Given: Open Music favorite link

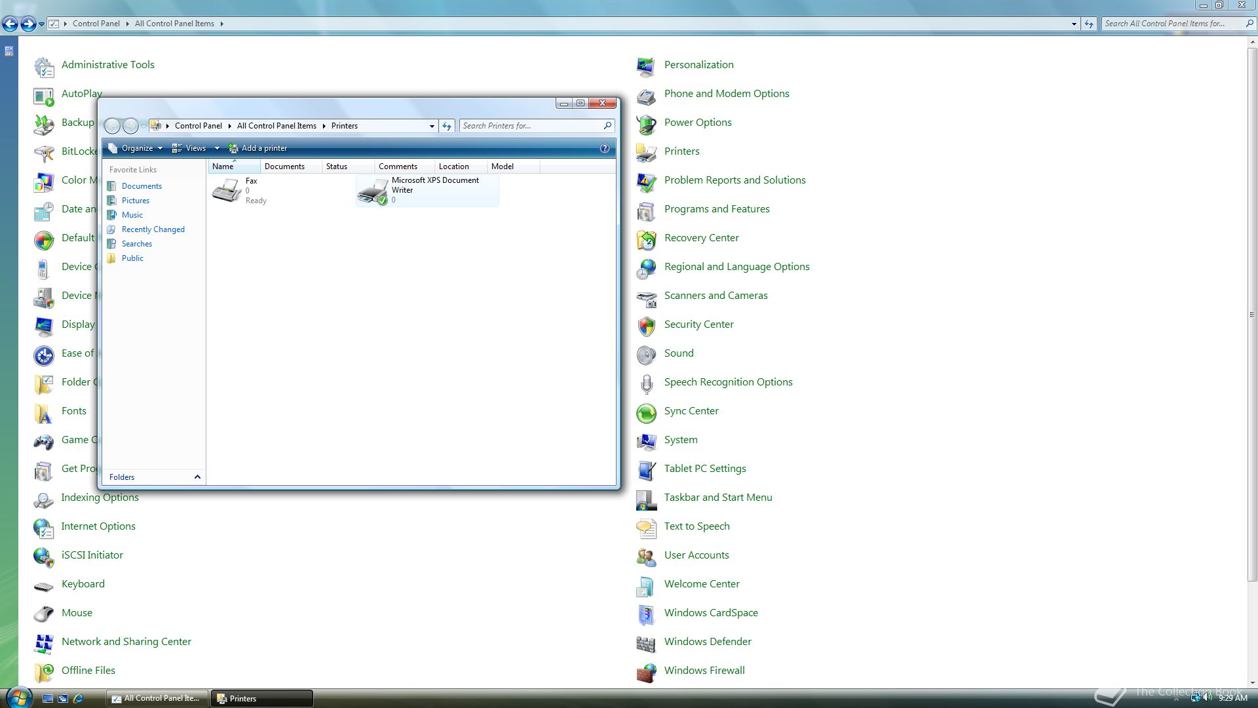Looking at the screenshot, I should click(132, 215).
